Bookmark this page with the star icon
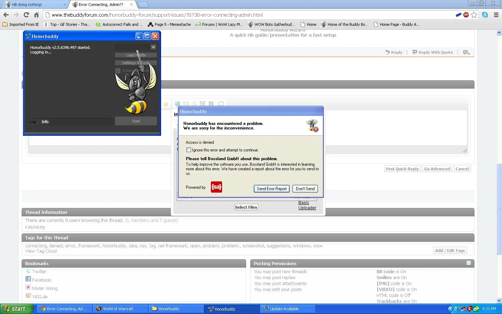502x314 pixels. point(474,15)
